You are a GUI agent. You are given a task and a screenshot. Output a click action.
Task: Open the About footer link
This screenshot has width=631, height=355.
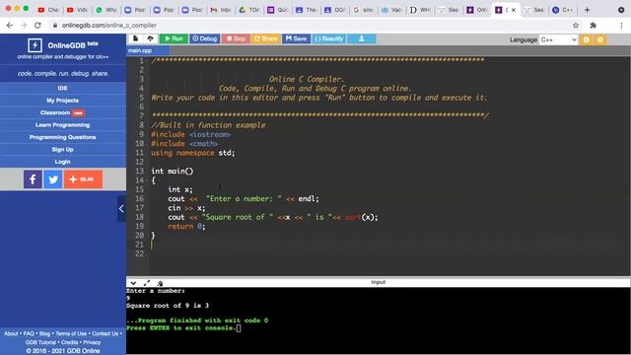point(11,333)
